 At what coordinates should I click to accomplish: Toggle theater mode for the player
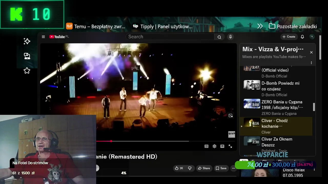pyautogui.click(x=222, y=146)
